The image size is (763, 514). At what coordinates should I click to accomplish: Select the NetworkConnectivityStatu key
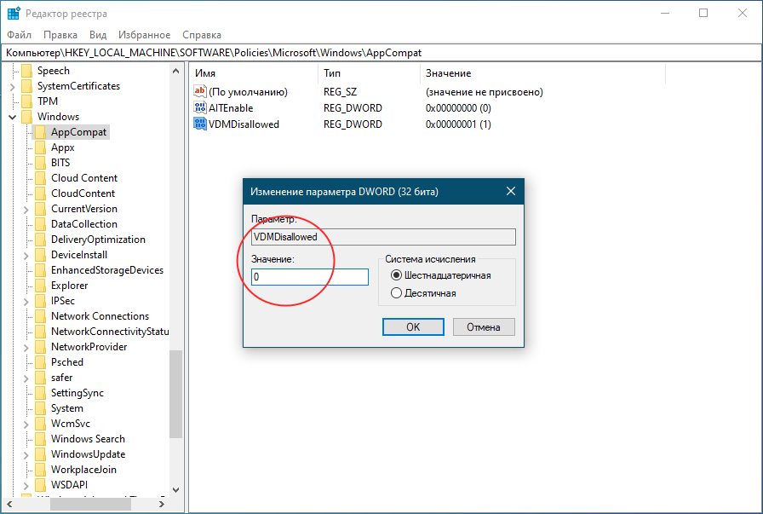click(110, 332)
